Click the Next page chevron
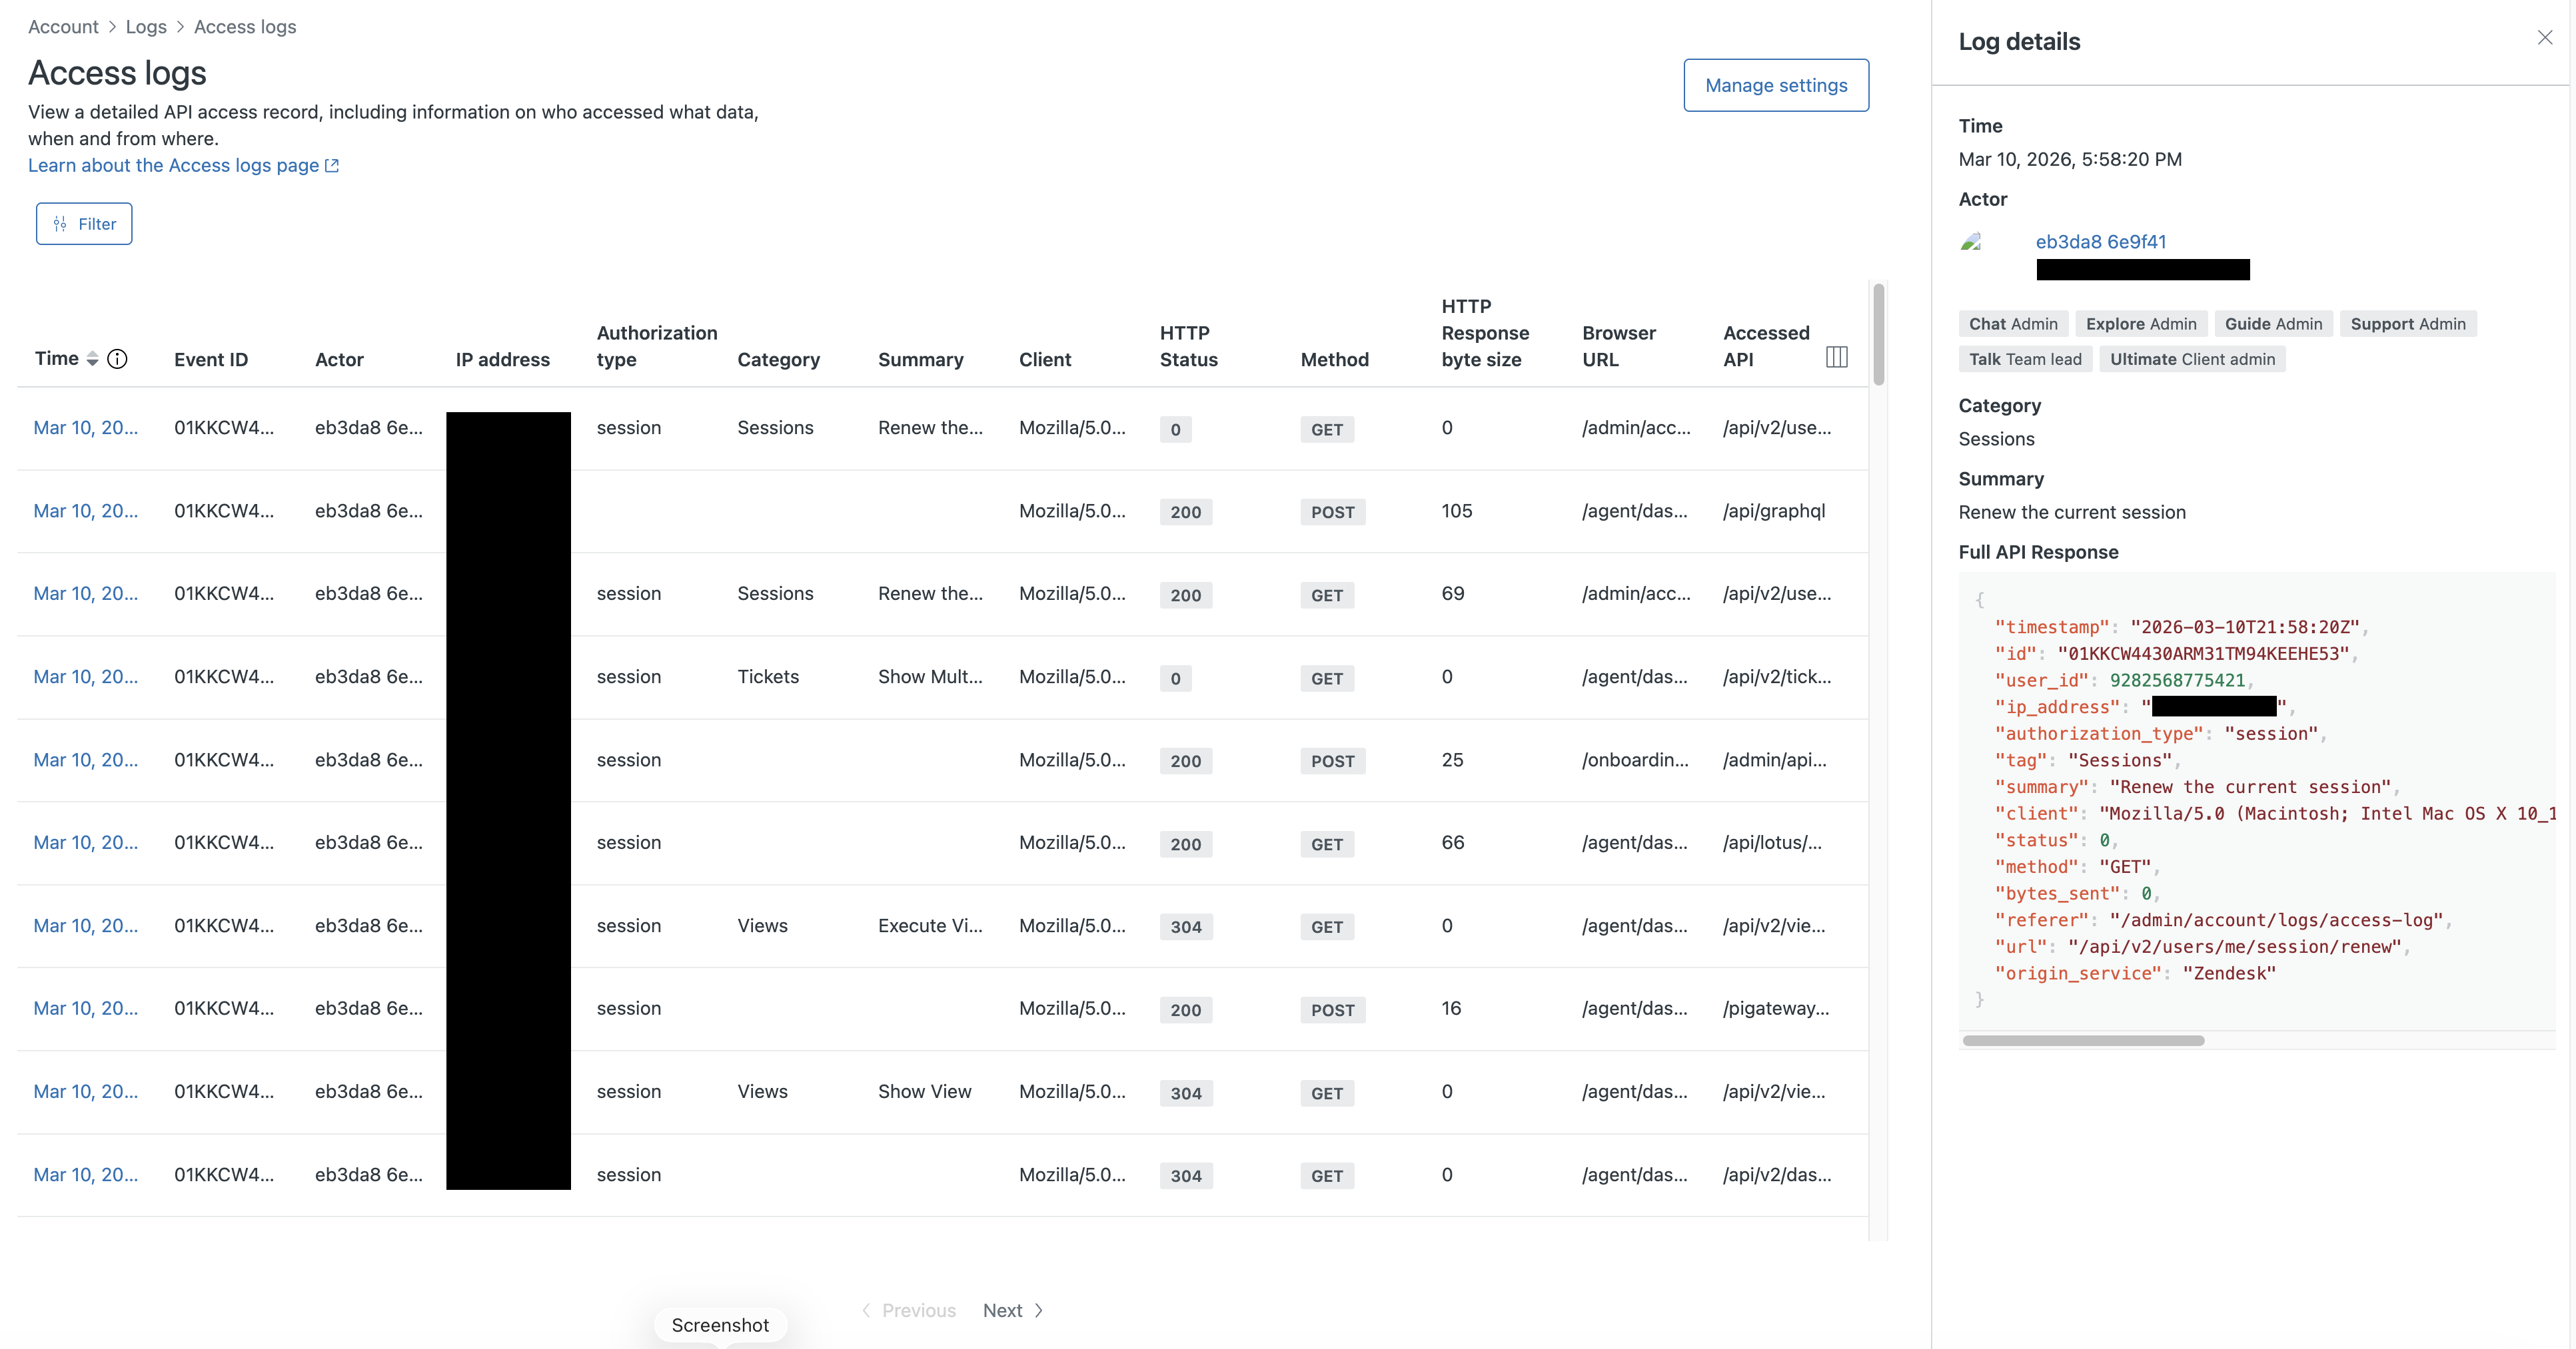This screenshot has height=1349, width=2576. 1039,1310
